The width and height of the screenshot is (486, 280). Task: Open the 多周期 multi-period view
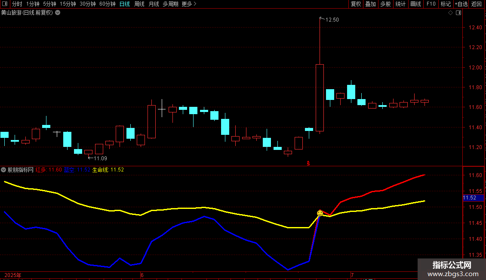pyautogui.click(x=170, y=4)
